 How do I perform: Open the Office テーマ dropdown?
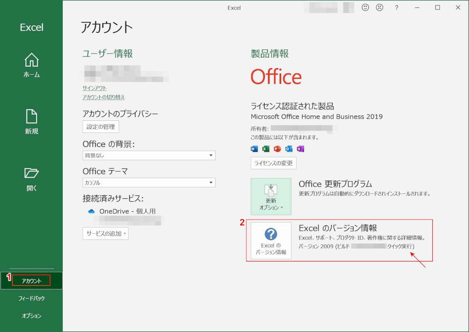[x=149, y=183]
